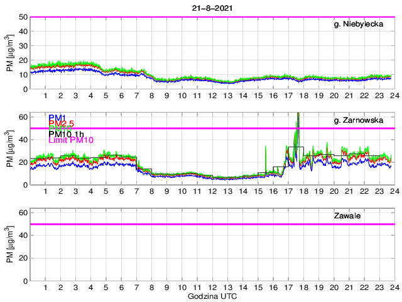Click the green PM10 legend entry
Viewport: 402px width, 302px height.
[x=60, y=128]
